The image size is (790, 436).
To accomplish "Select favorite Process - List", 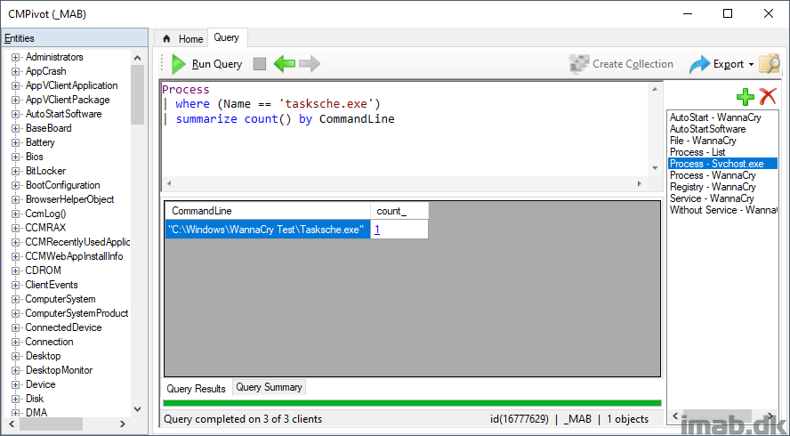I will pos(697,152).
